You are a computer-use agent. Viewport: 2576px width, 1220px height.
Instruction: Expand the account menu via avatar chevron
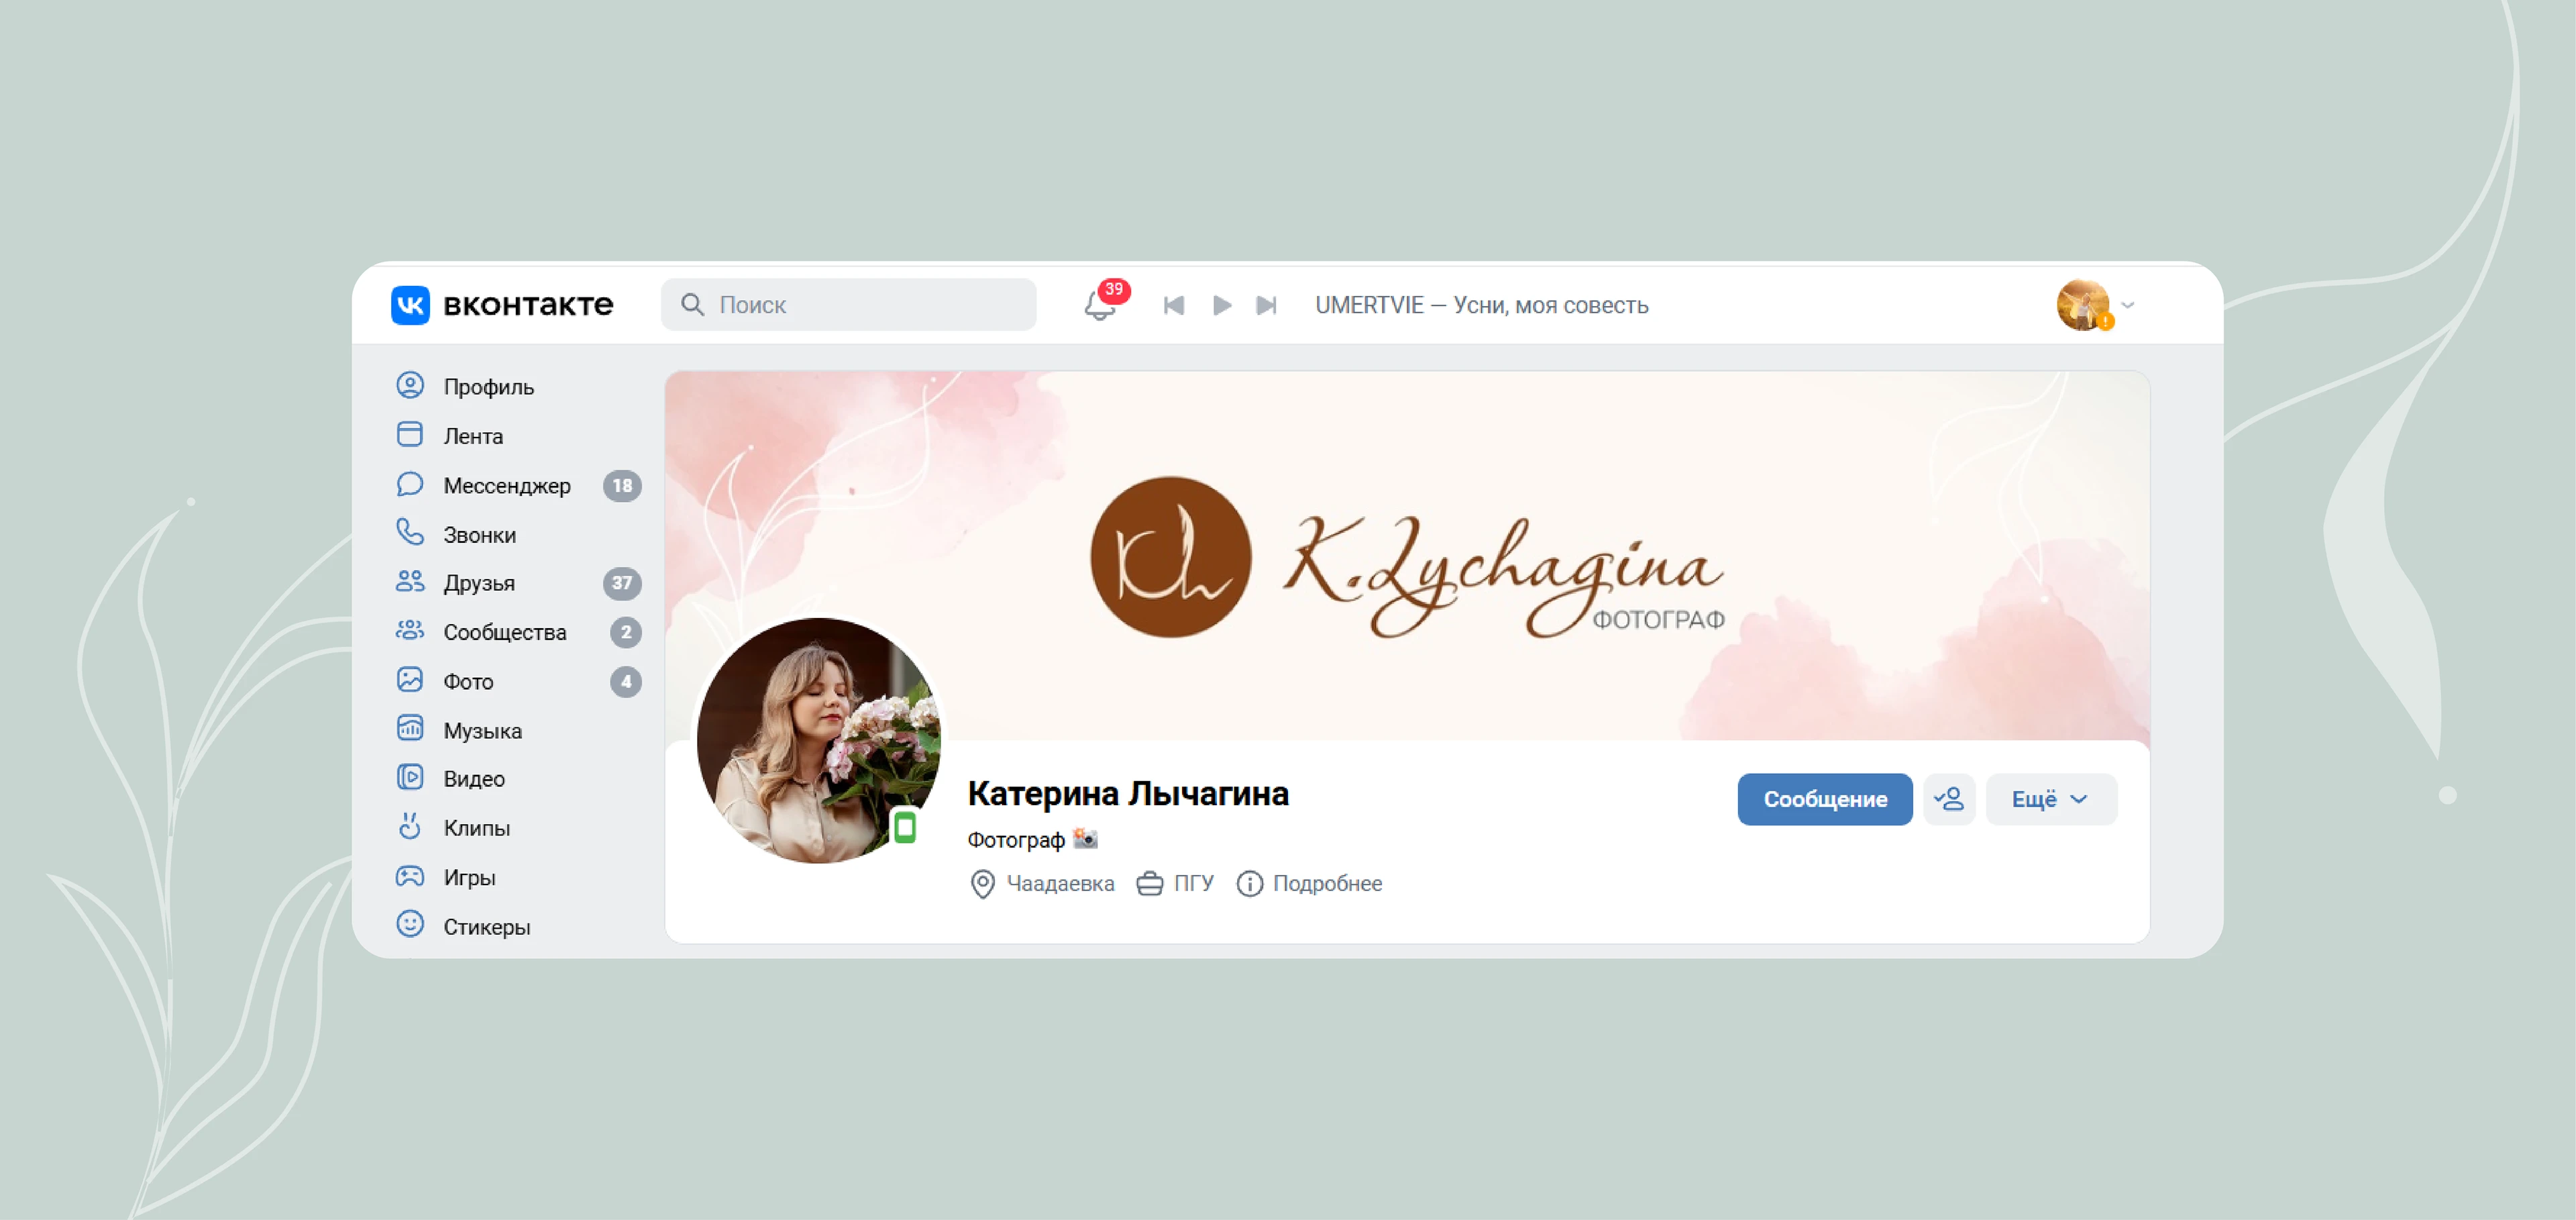pyautogui.click(x=2128, y=305)
